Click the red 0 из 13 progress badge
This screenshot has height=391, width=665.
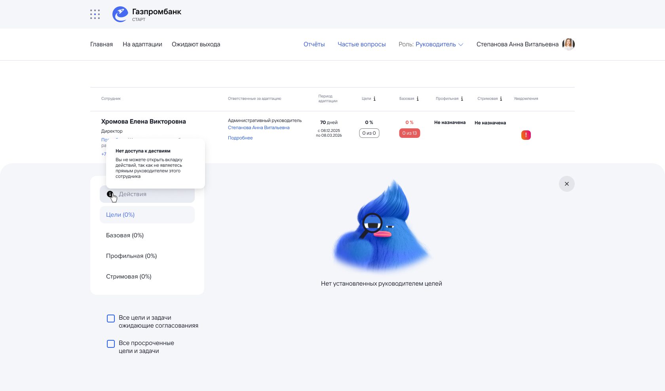coord(409,133)
